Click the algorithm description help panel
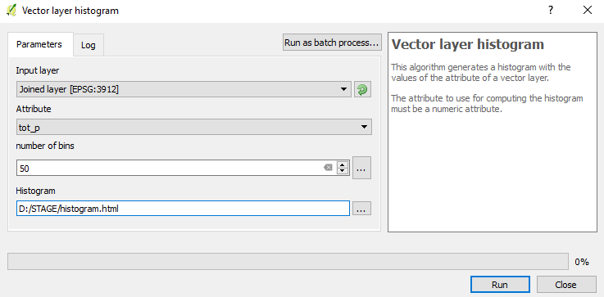Viewport: 604px width, 297px height. 493,132
